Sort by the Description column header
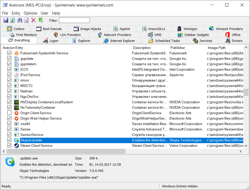Screen dimensions: 250x190 [x=142, y=48]
